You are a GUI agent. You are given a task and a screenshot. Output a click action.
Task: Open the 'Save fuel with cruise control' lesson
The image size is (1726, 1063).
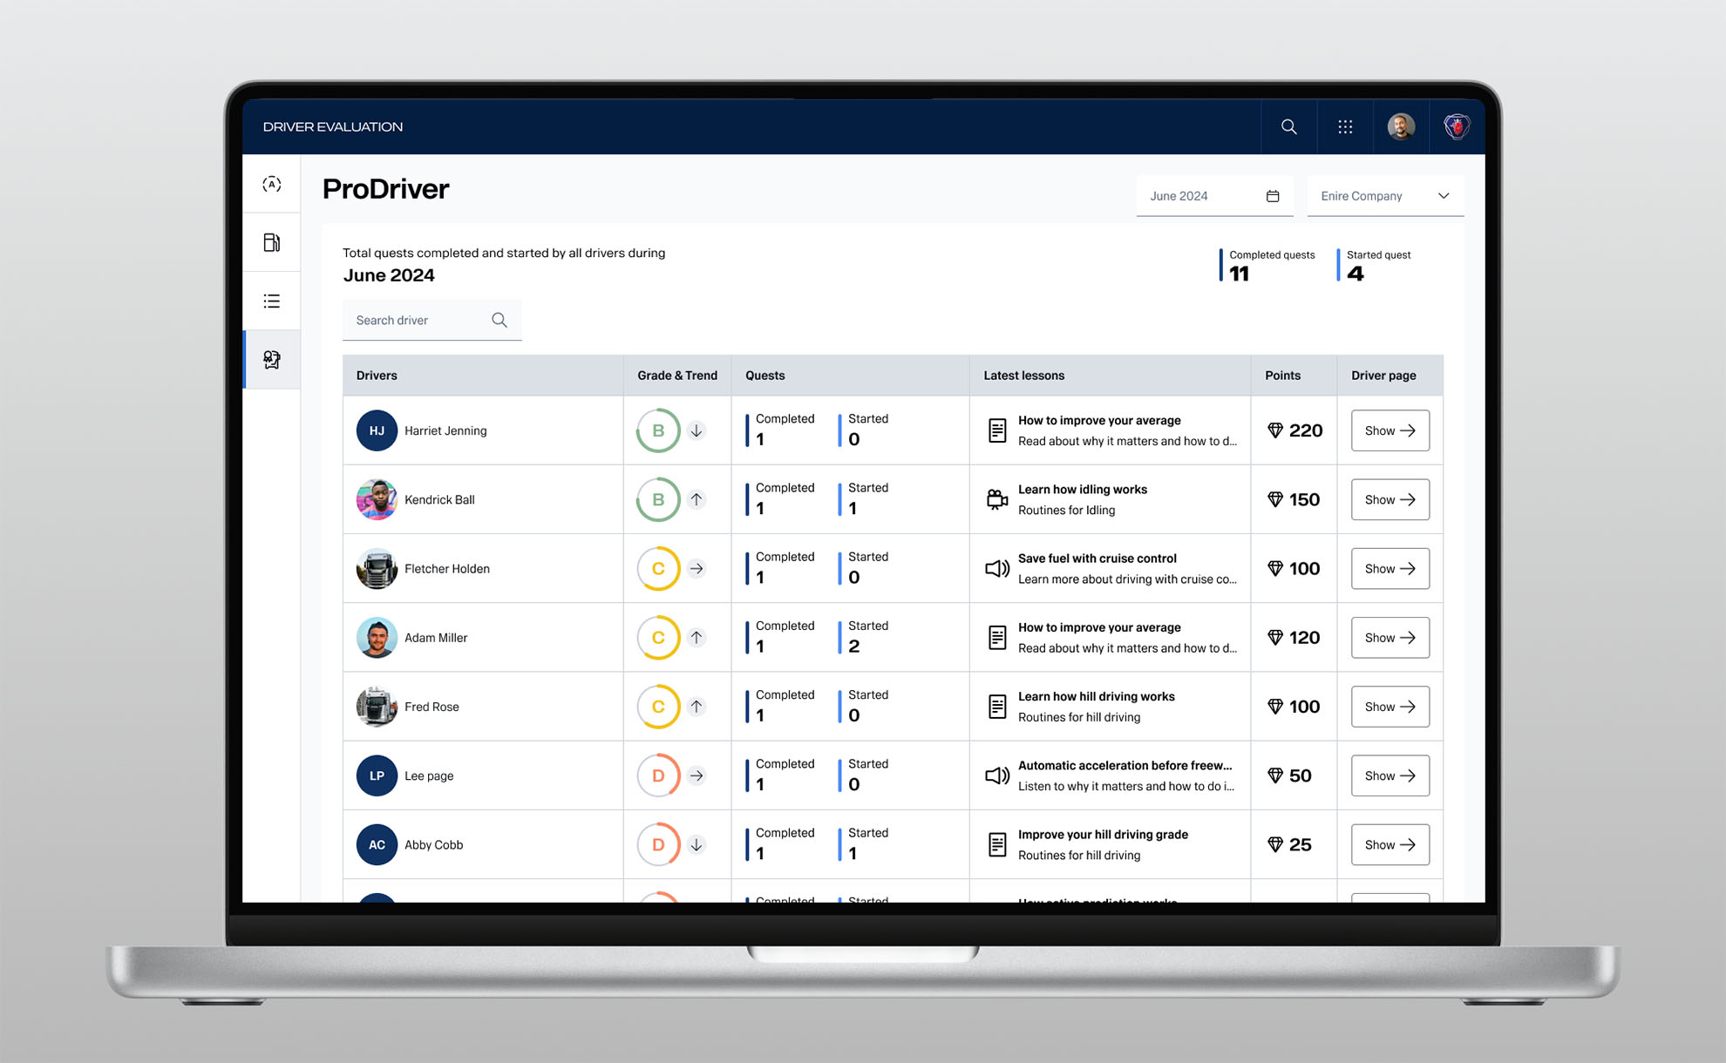click(1097, 559)
